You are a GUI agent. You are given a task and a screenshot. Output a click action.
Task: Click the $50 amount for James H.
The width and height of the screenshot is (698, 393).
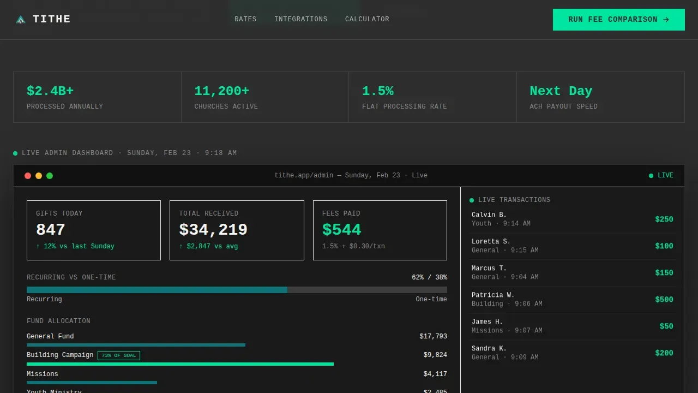click(666, 326)
